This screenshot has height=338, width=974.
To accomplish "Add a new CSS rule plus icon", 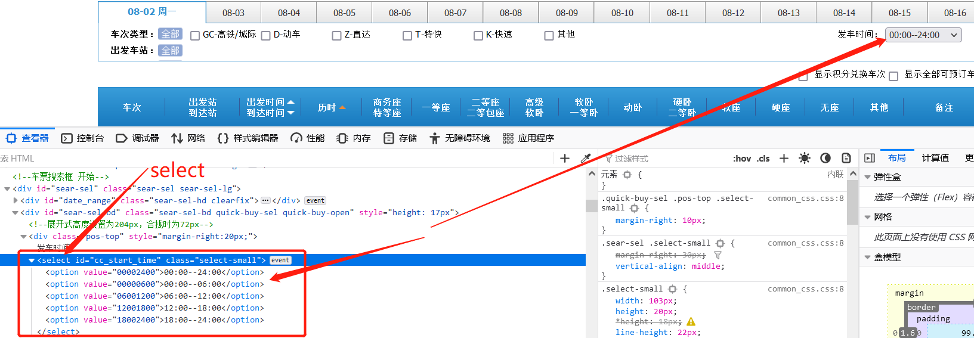I will point(784,158).
